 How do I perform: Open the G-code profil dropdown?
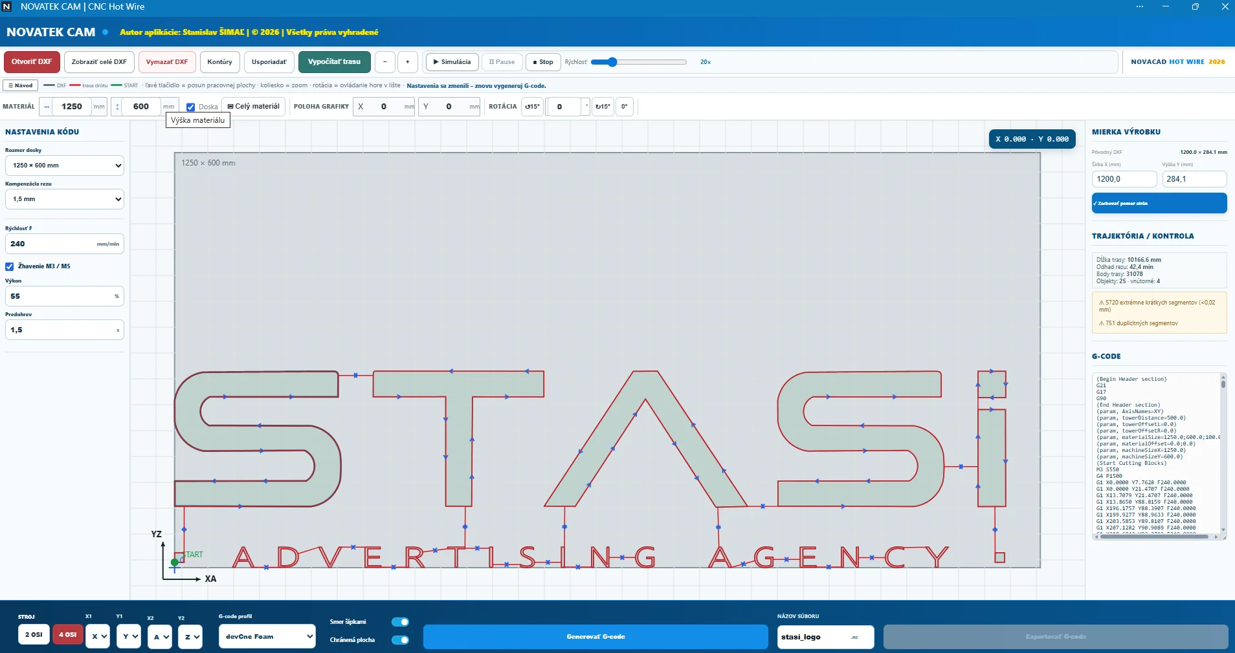coord(267,637)
